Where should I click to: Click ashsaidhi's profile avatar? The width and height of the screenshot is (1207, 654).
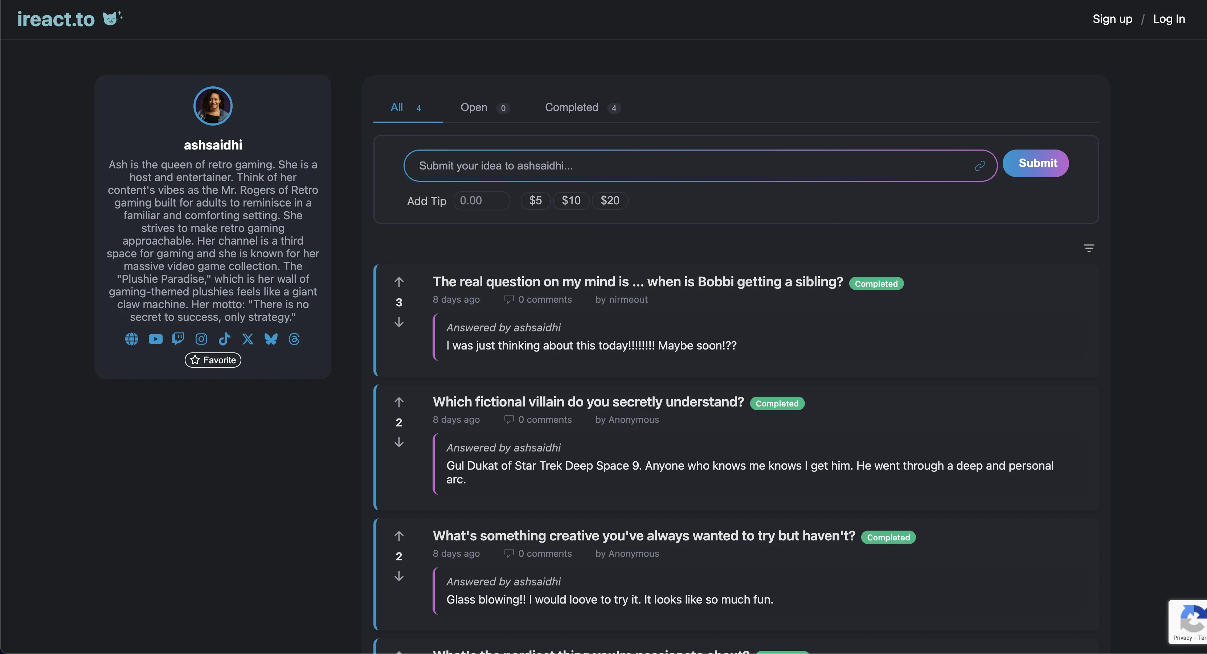pyautogui.click(x=213, y=106)
